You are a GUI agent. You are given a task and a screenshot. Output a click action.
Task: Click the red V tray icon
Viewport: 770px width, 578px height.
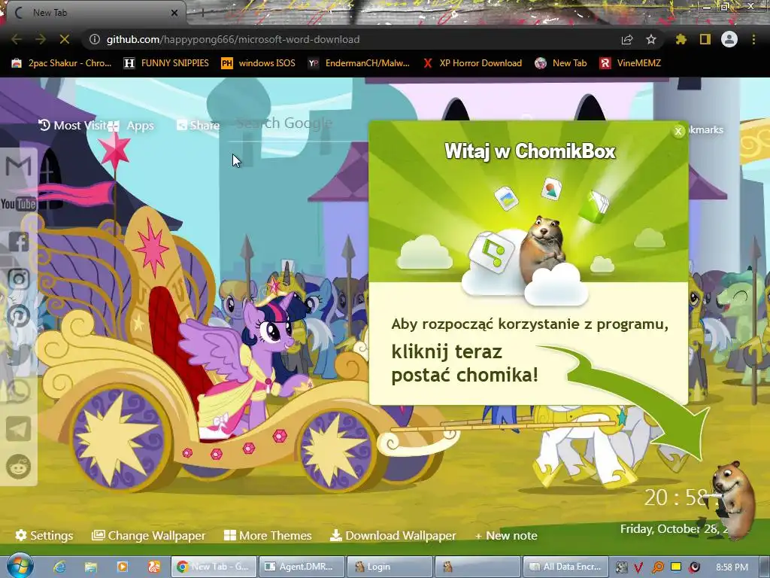point(638,567)
